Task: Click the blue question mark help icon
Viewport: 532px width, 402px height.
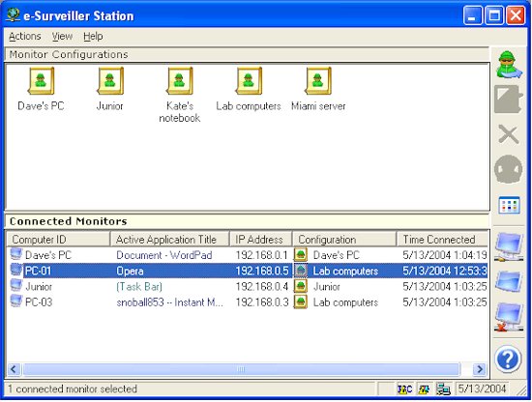Action: click(x=508, y=359)
